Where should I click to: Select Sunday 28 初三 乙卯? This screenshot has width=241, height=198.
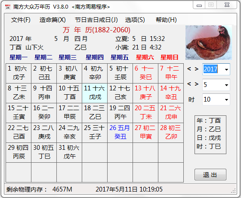(x=171, y=133)
